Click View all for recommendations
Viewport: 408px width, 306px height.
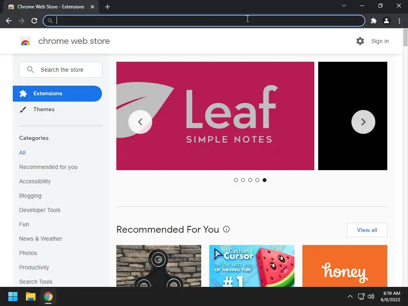point(367,230)
